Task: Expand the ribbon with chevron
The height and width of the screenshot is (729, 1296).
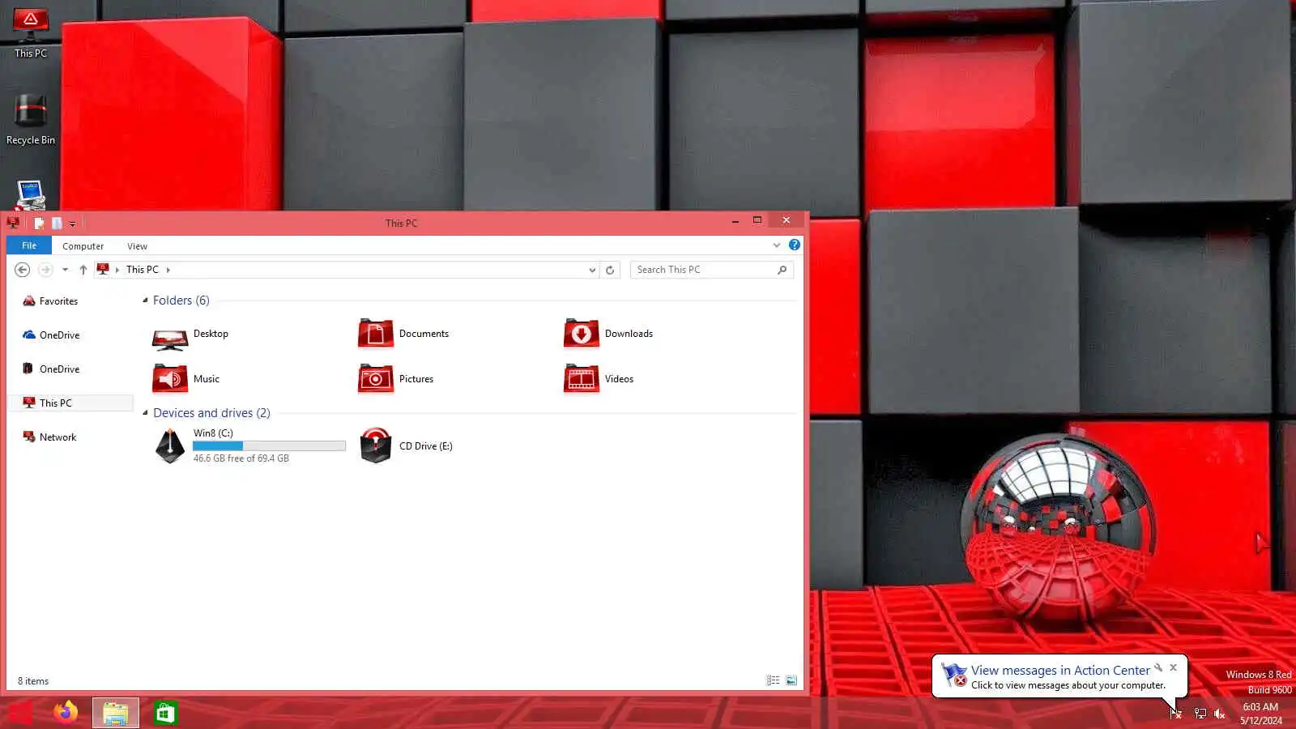Action: 777,245
